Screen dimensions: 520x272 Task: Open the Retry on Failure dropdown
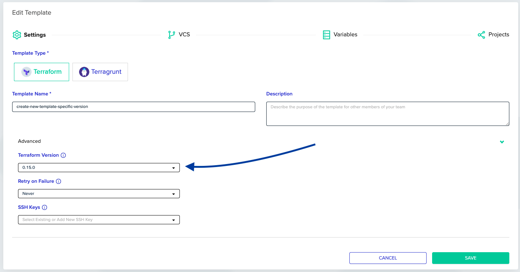tap(99, 193)
